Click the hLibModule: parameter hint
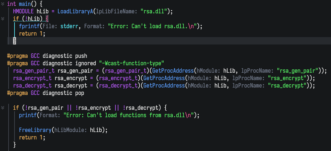Image resolution: width=331 pixels, height=151 pixels. click(71, 130)
